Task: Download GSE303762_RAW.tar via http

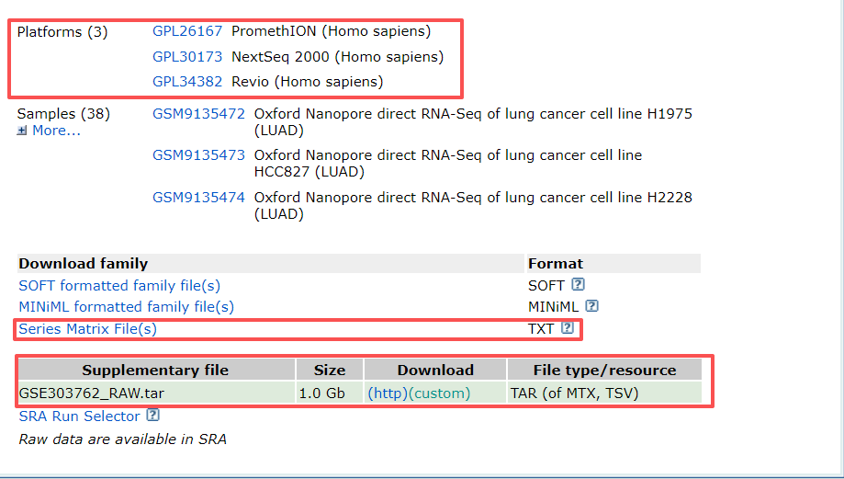Action: 388,393
